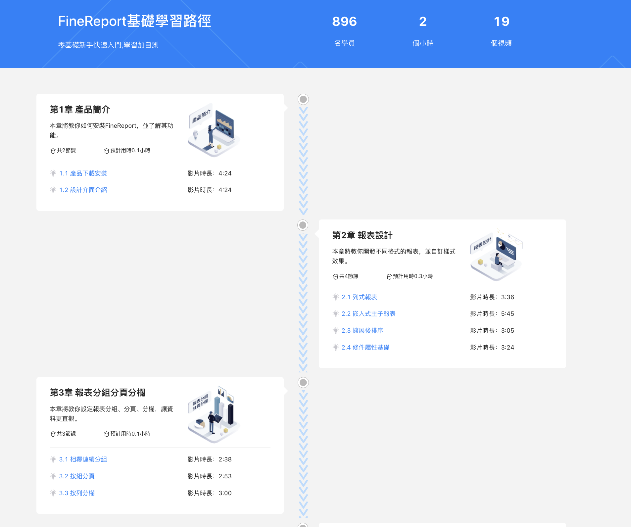Click the 影片時長 2:53 duration text

click(210, 476)
